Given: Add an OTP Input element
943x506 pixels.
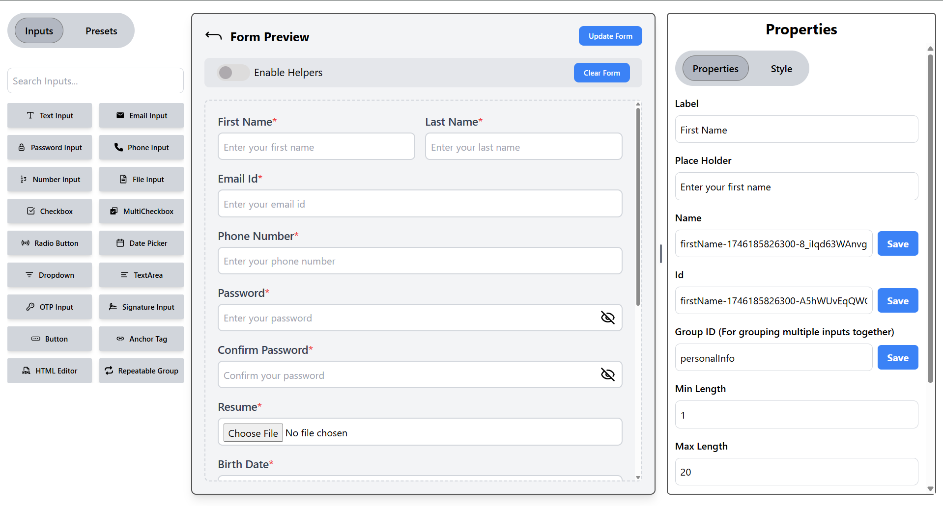Looking at the screenshot, I should pos(50,307).
